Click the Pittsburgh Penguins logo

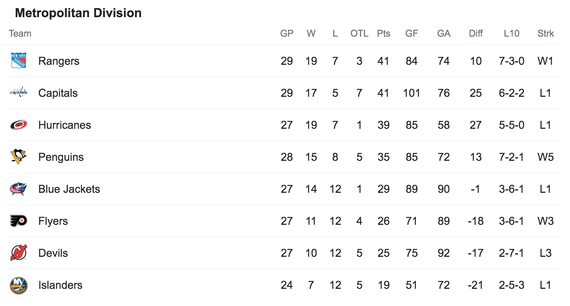point(18,157)
